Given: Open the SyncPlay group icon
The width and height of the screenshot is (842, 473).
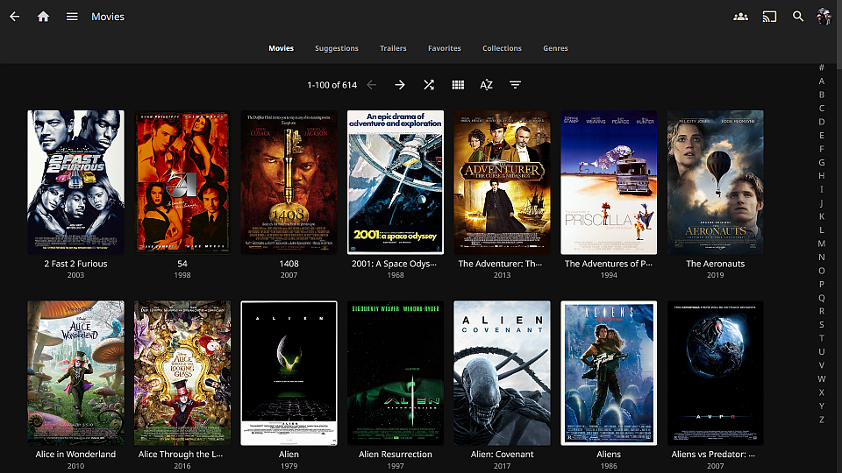Looking at the screenshot, I should (x=741, y=17).
